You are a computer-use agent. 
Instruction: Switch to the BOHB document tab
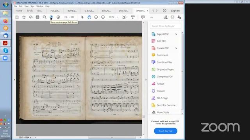click(x=72, y=10)
